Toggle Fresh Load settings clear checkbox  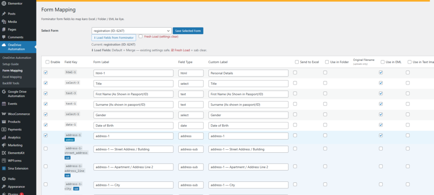pyautogui.click(x=141, y=36)
